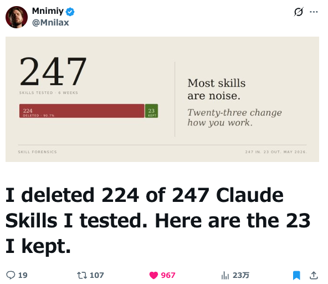Unlike the post via pink heart
328x284 pixels.
point(153,275)
